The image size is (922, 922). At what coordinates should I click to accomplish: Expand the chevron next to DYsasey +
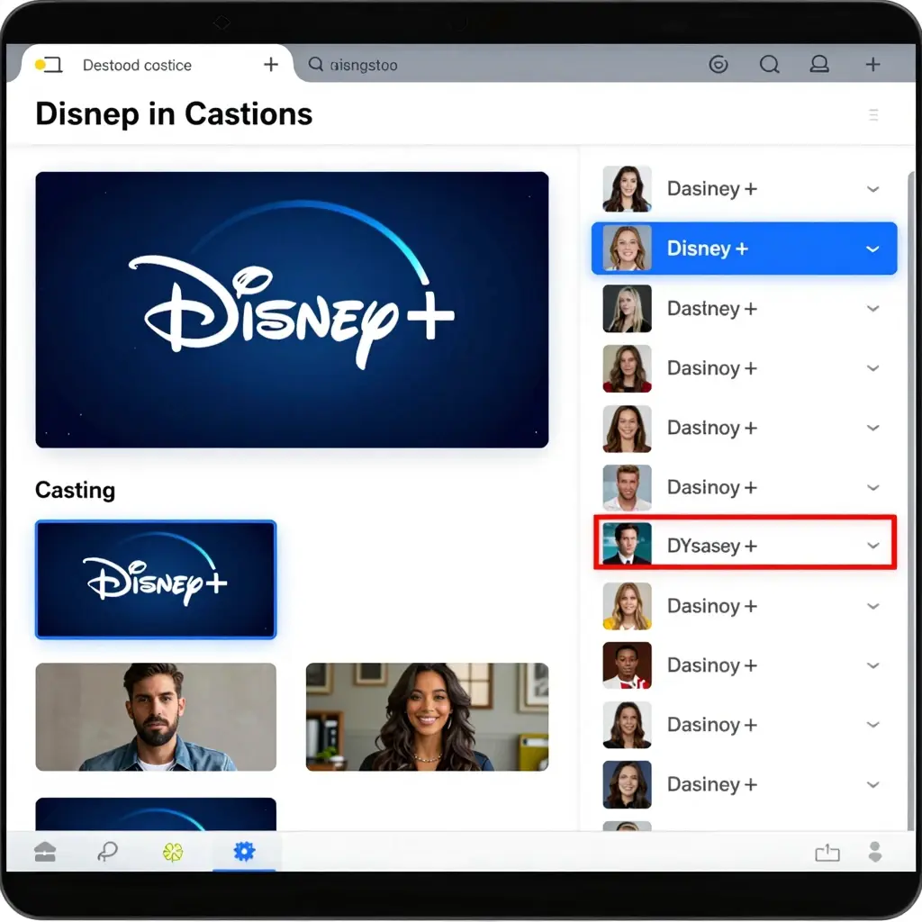pos(872,545)
